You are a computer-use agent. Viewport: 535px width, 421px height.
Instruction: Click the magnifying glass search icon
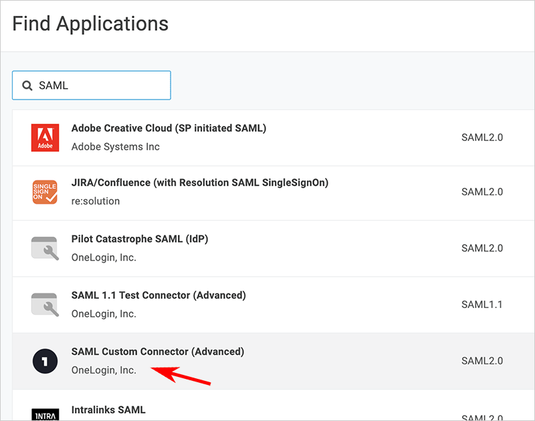coord(27,86)
